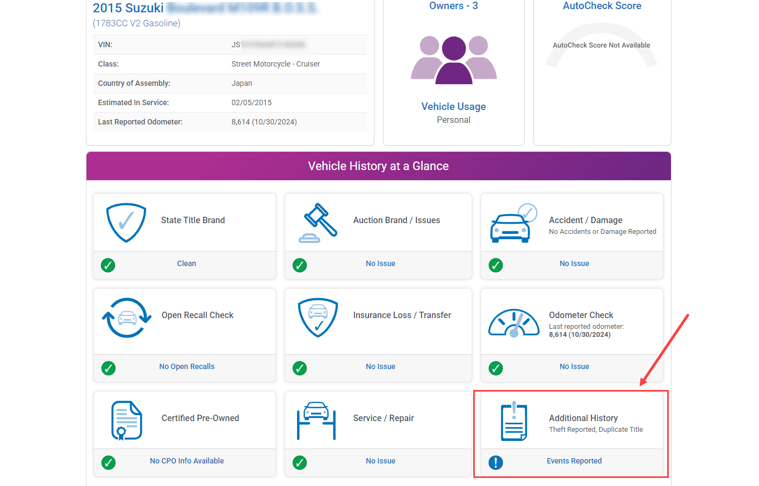Click green checkmark in Odometer Check card
This screenshot has width=759, height=486.
click(496, 368)
